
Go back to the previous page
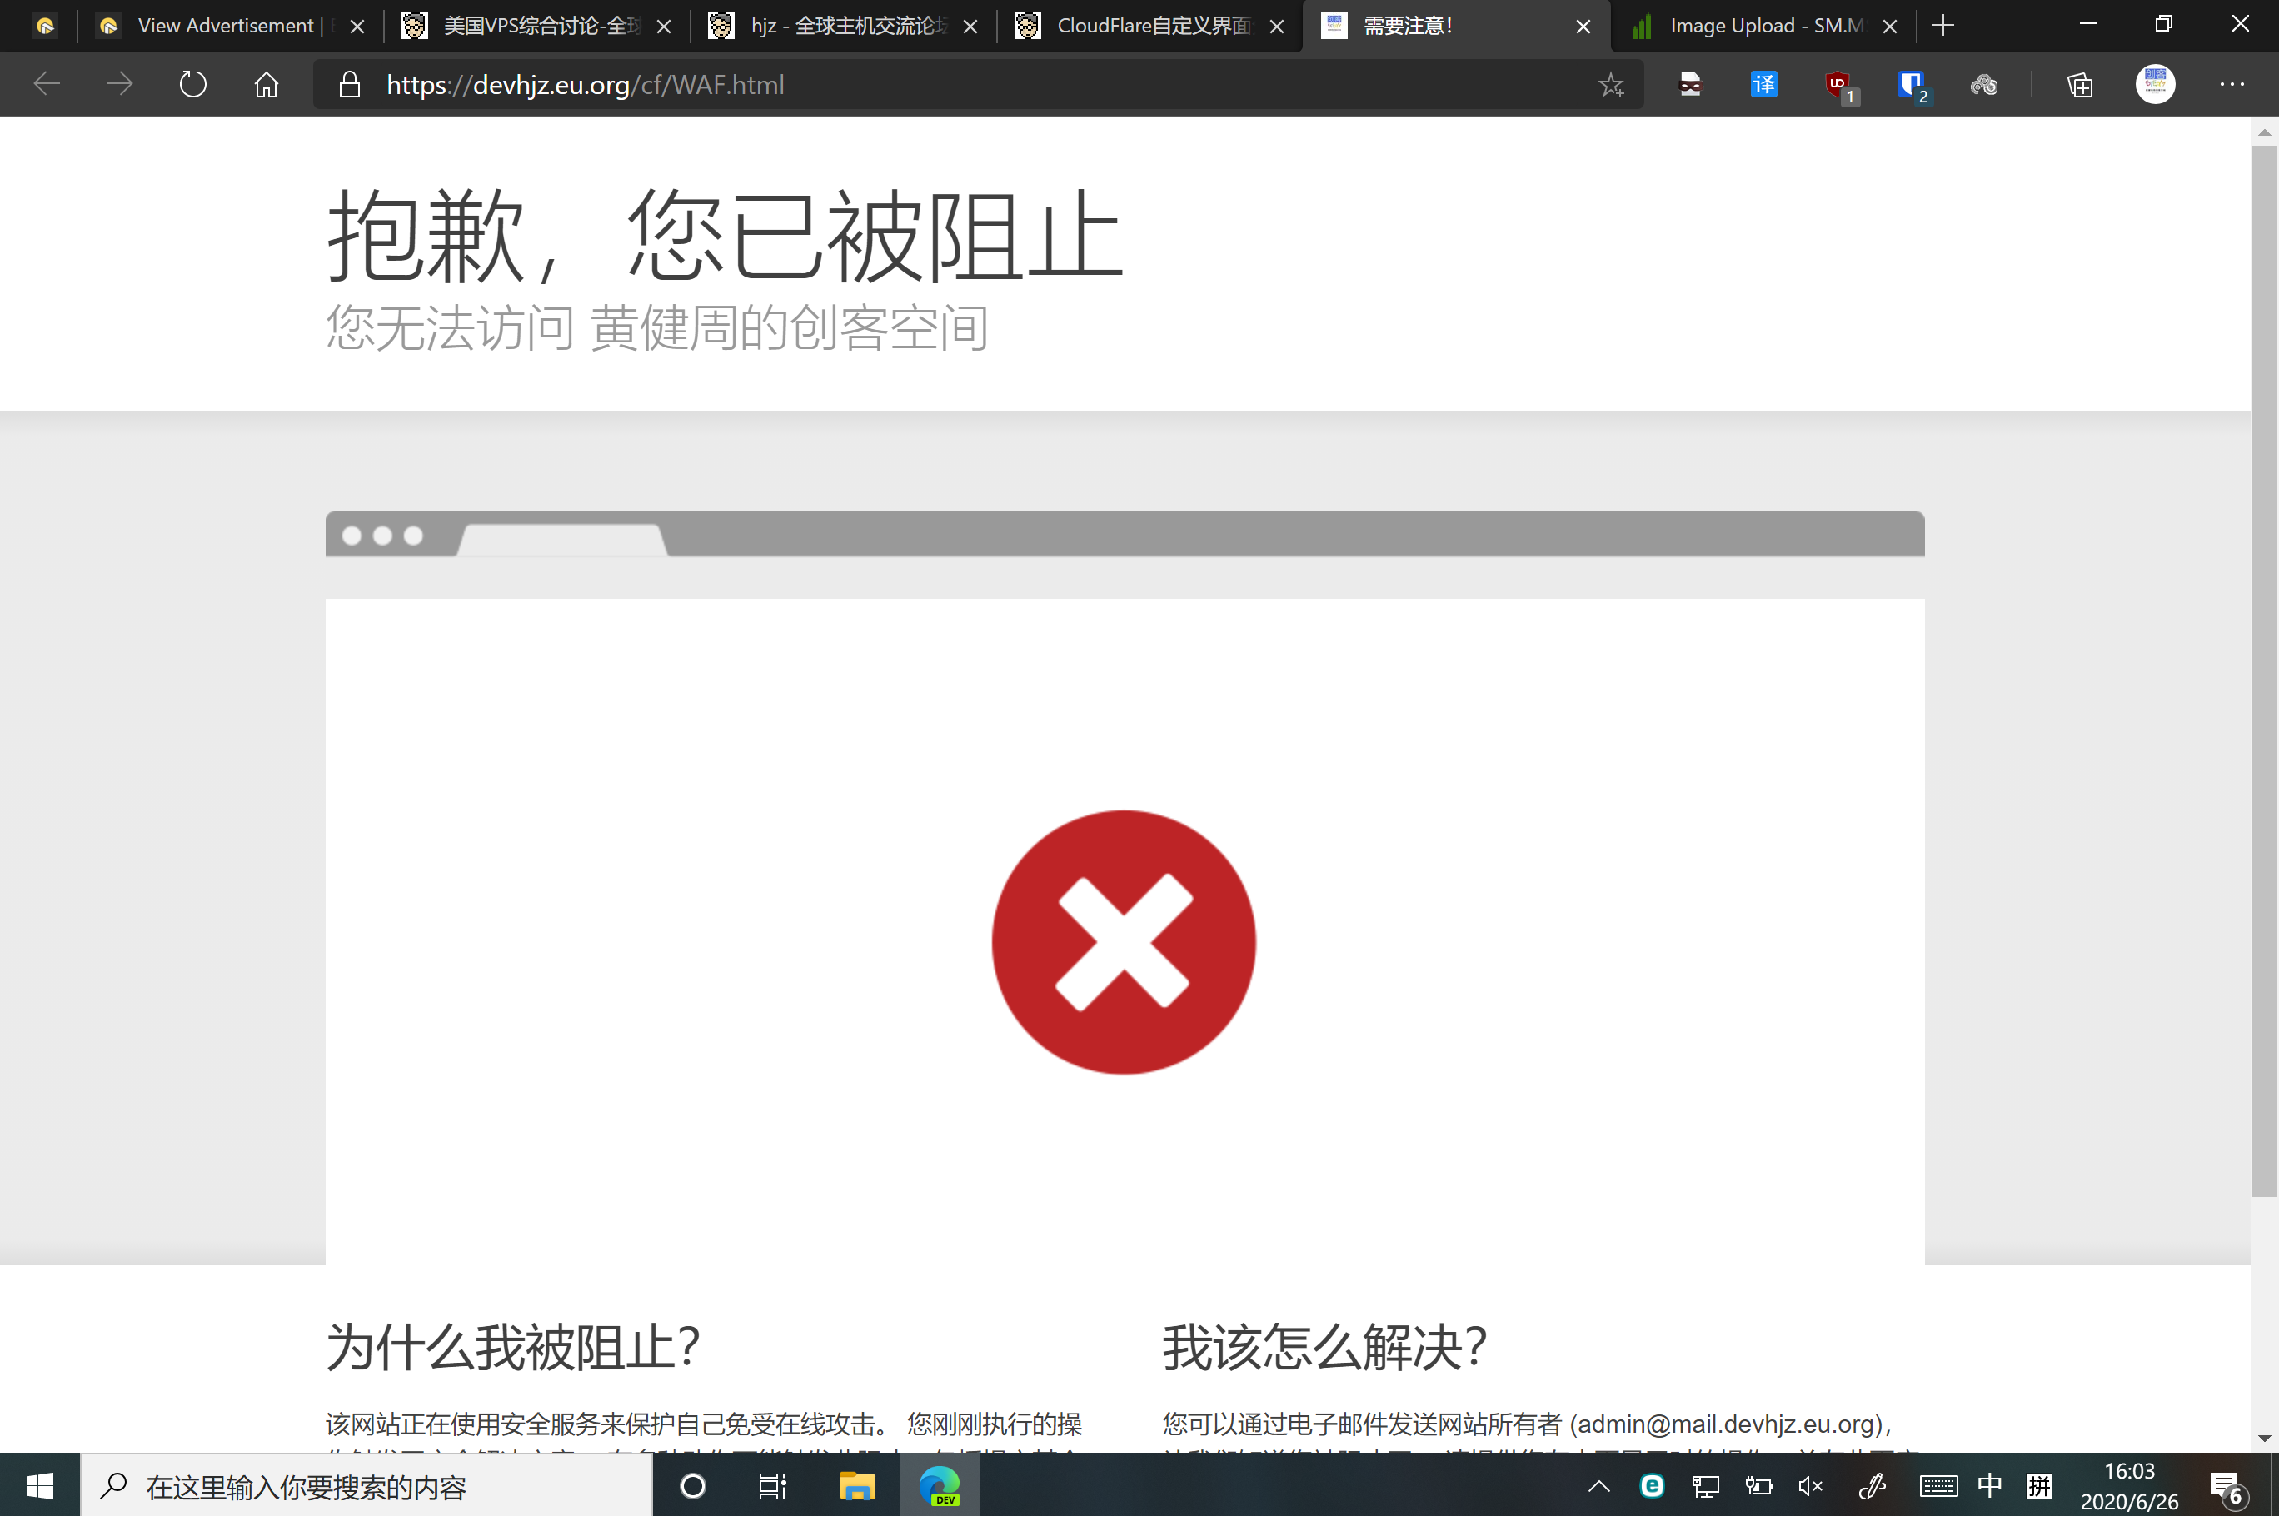[47, 85]
